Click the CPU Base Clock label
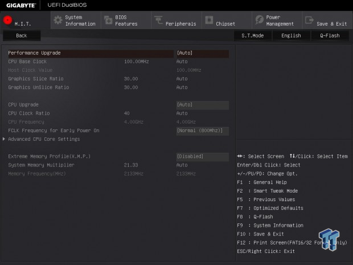353x265 pixels. pyautogui.click(x=27, y=62)
